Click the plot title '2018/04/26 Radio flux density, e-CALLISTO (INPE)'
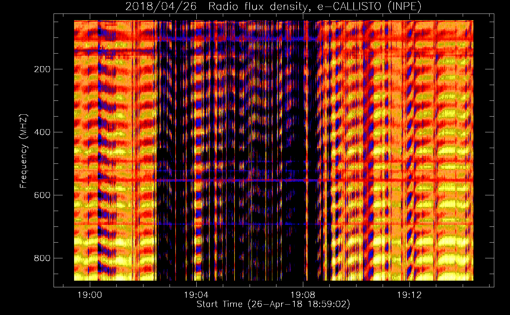The height and width of the screenshot is (315, 510). (273, 7)
